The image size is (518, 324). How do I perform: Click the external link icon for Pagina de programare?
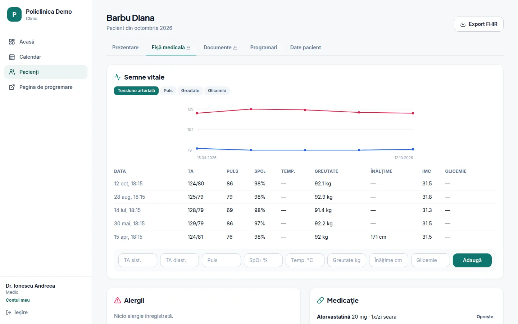pyautogui.click(x=12, y=87)
